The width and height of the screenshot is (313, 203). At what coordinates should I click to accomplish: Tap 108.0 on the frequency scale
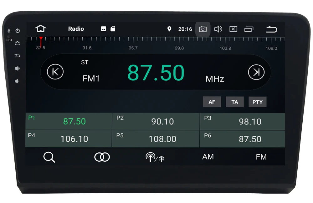(271, 48)
